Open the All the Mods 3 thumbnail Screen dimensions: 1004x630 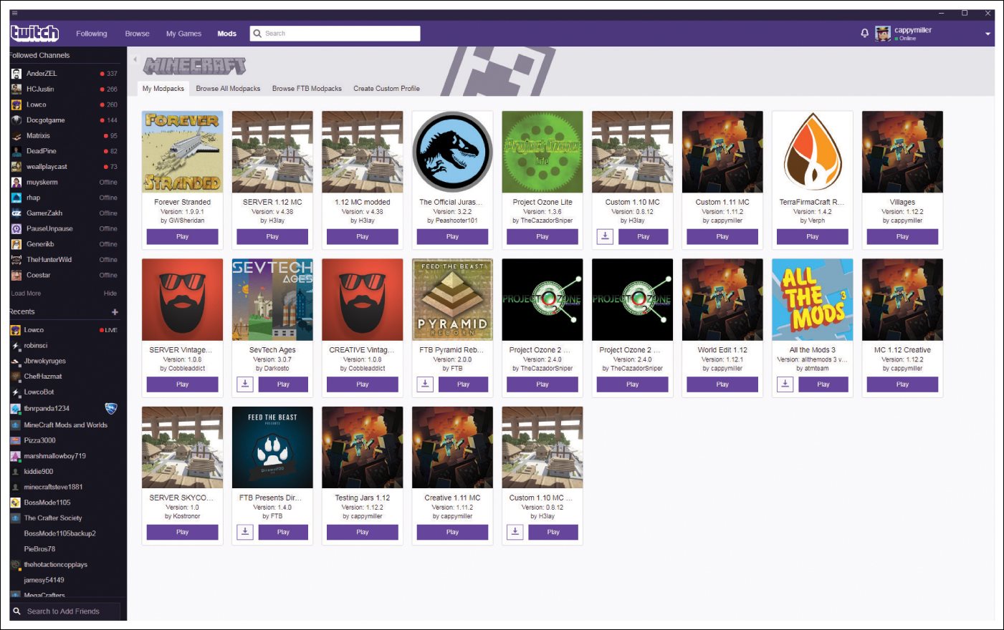click(812, 299)
